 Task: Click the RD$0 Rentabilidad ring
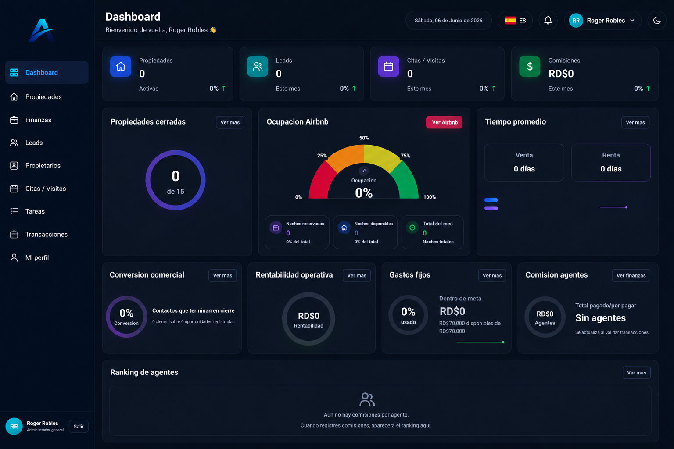(x=308, y=319)
